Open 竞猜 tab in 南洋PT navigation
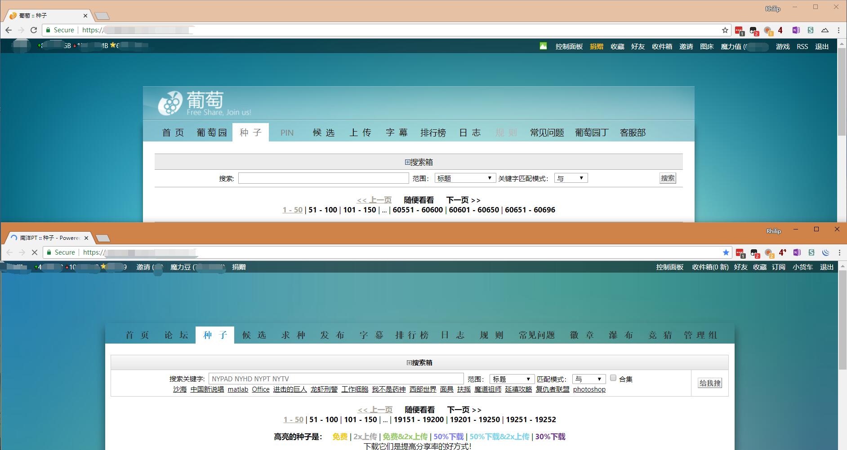847x450 pixels. pyautogui.click(x=660, y=335)
